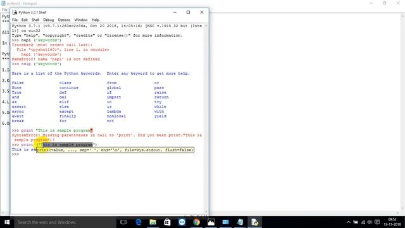The height and width of the screenshot is (228, 405).
Task: Open Google Chrome from the taskbar
Action: [196, 222]
